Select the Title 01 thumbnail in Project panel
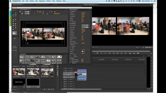Image resolution: width=166 pixels, height=93 pixels. (x=19, y=82)
